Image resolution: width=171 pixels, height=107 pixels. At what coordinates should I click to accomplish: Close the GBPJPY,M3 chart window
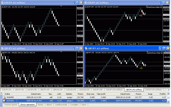(x=168, y=48)
